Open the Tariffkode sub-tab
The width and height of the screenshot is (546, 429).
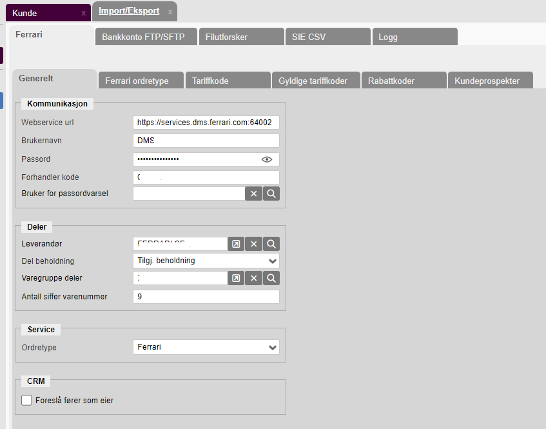(x=228, y=81)
